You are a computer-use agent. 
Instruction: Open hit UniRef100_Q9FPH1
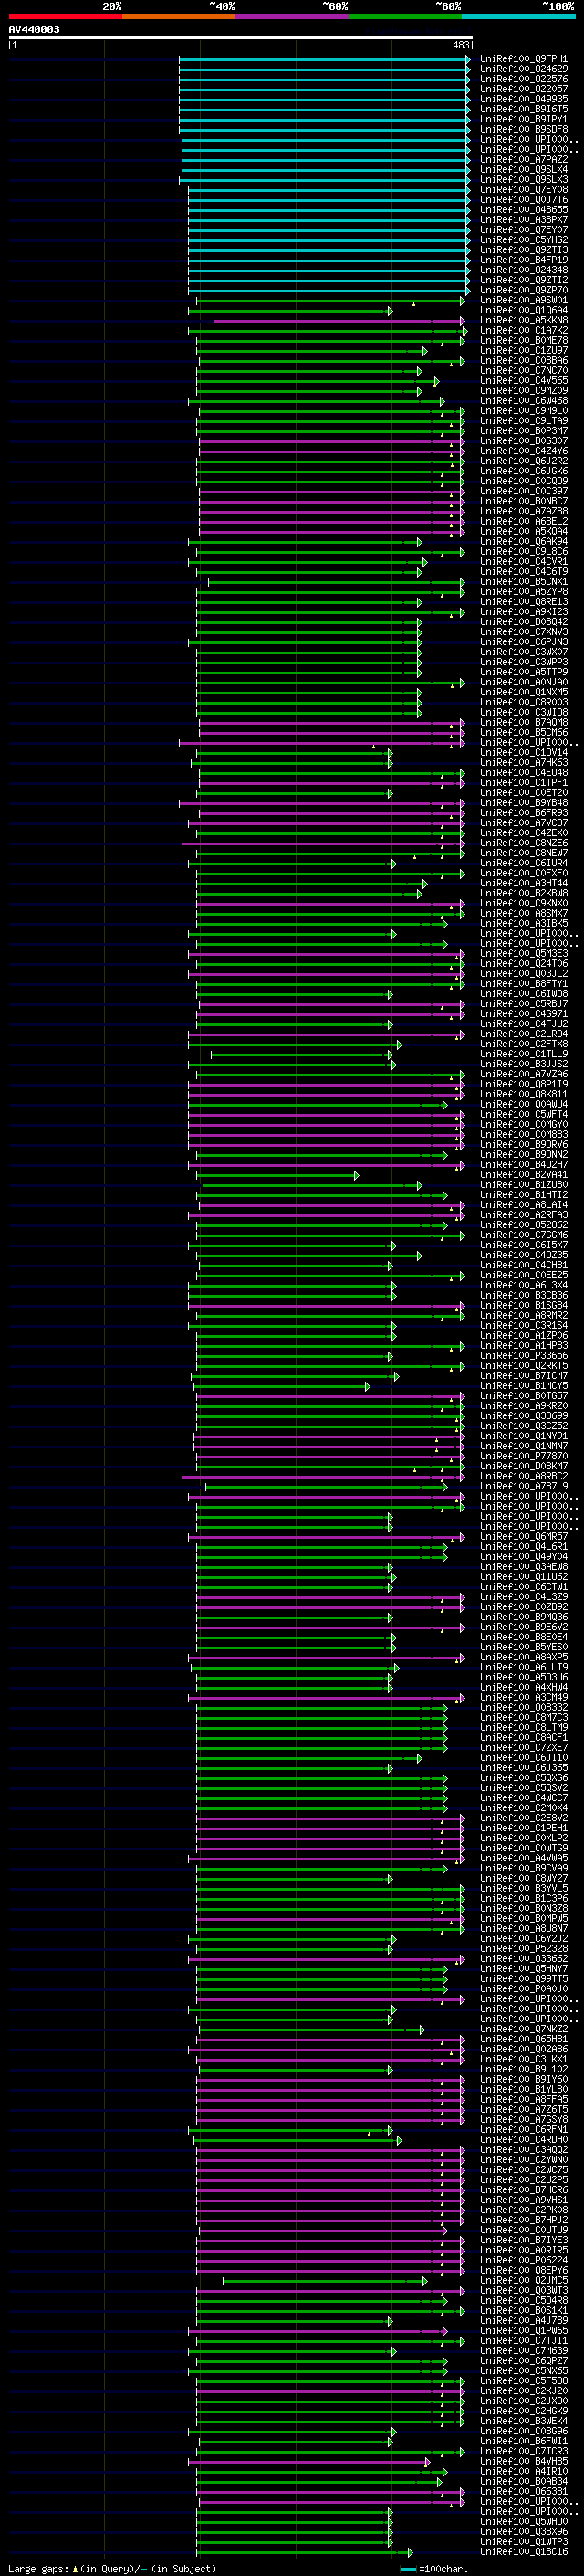[x=524, y=59]
